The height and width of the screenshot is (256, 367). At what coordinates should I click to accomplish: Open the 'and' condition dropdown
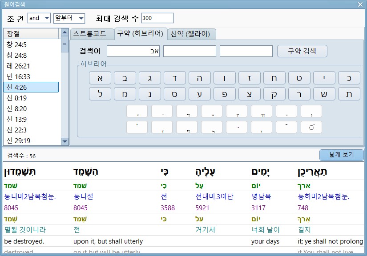(x=39, y=18)
